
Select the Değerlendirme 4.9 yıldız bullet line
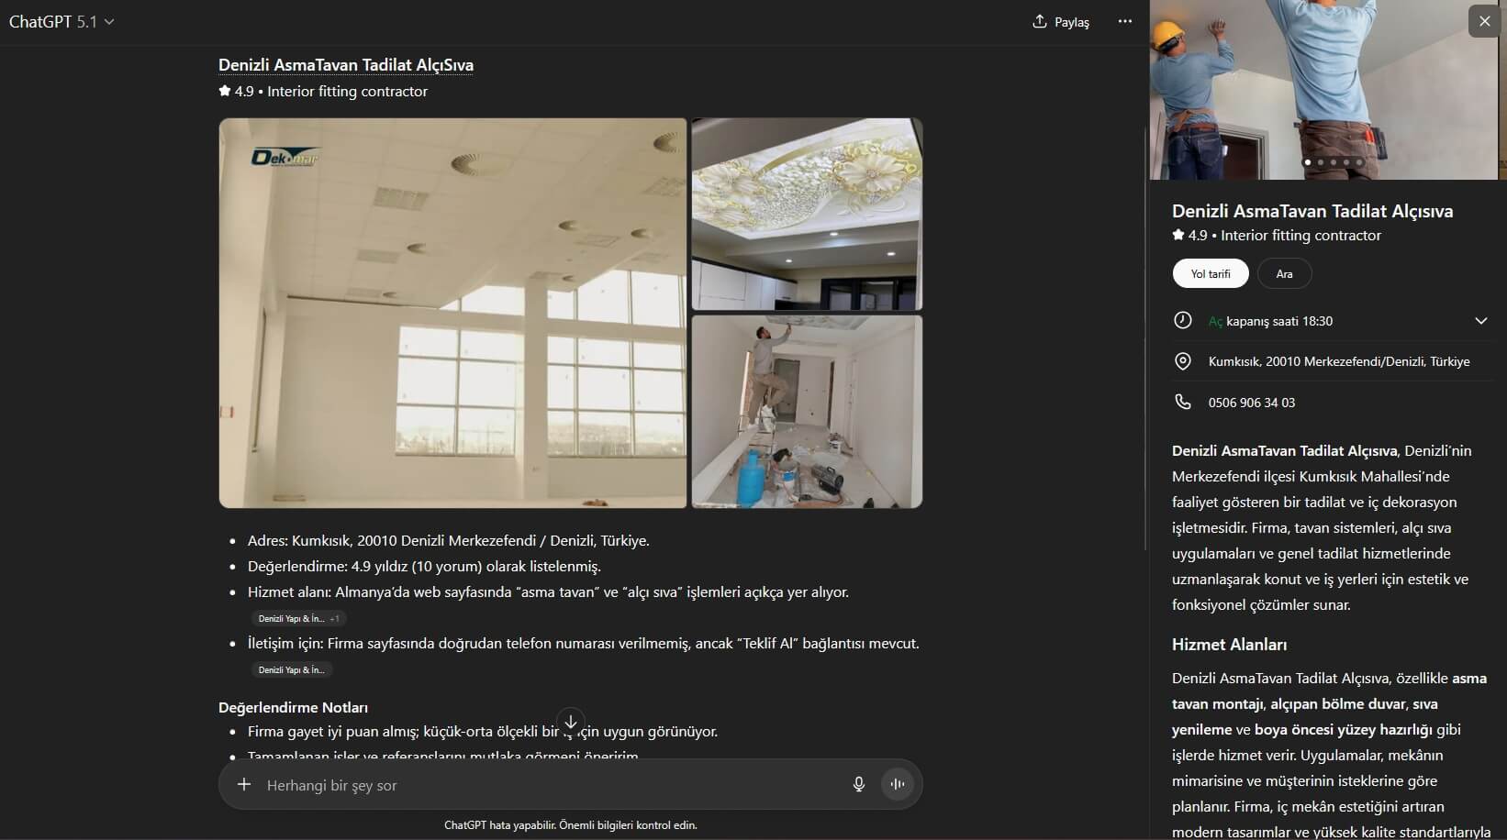[425, 567]
